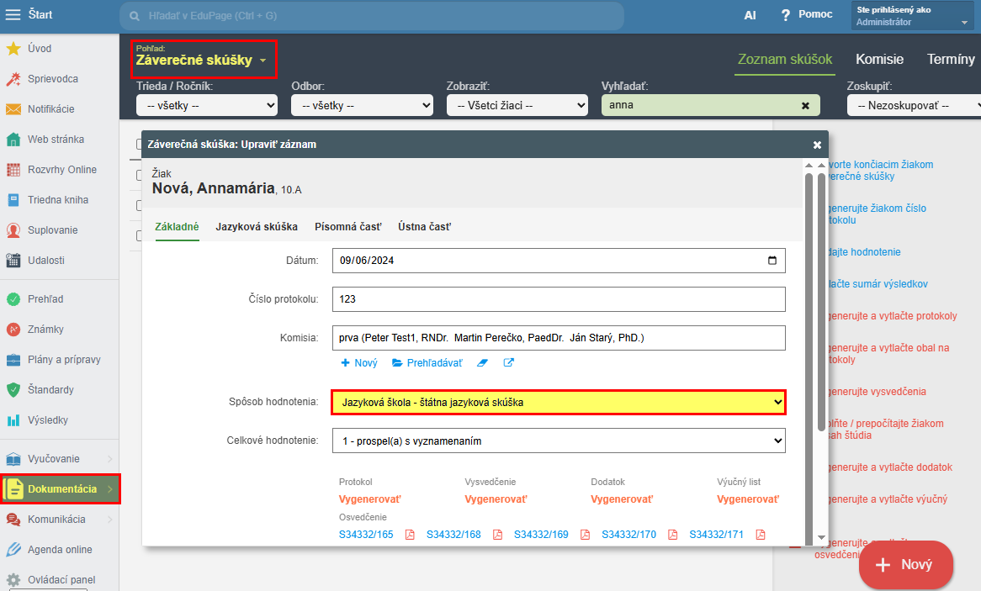Screen dimensions: 981x591
Task: Click the Pomoc help icon
Action: click(x=786, y=15)
